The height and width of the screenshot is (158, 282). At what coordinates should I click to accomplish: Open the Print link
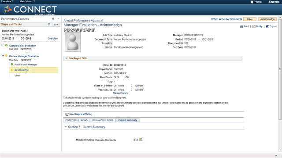click(x=246, y=26)
